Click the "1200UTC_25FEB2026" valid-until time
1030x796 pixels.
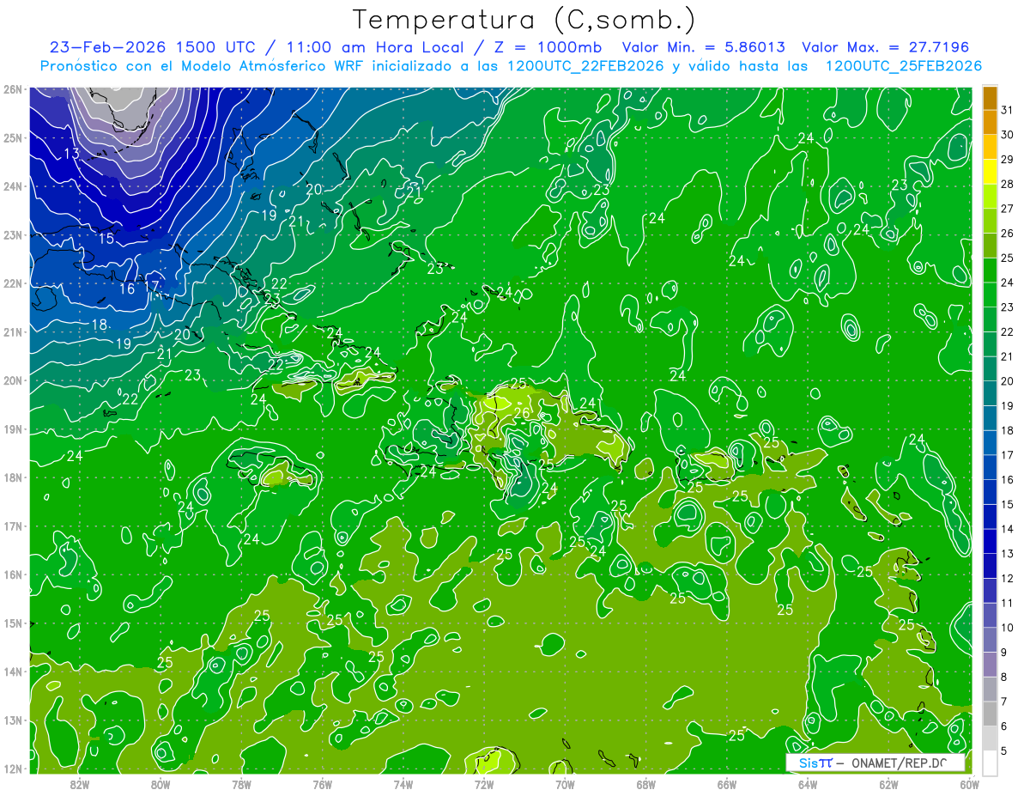coord(903,66)
